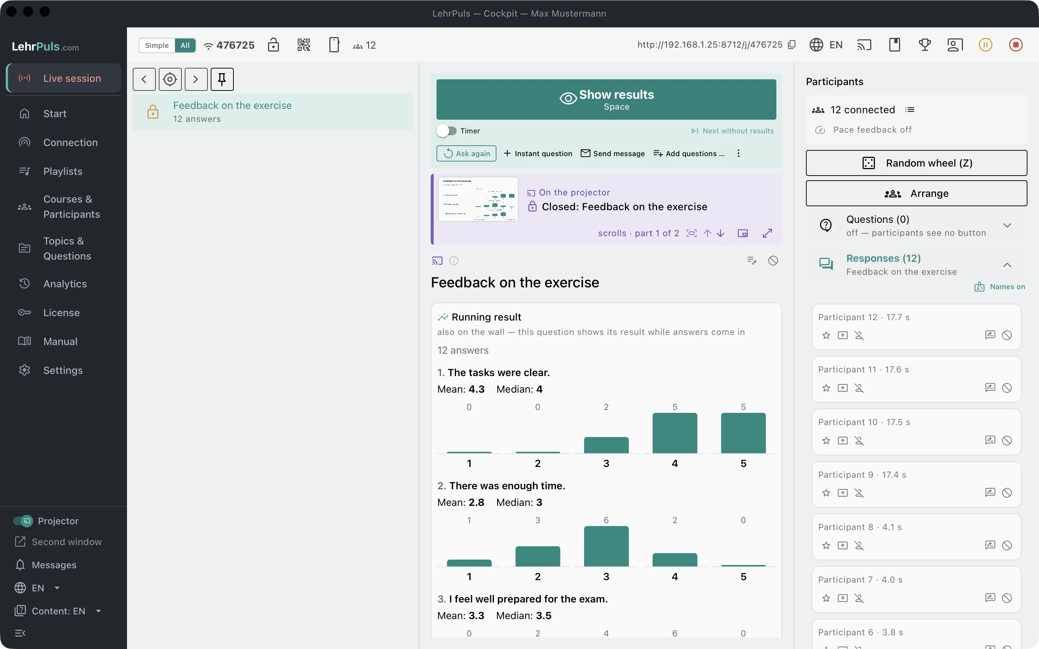This screenshot has width=1039, height=649.
Task: Toggle Pace feedback off setting
Action: click(x=863, y=130)
